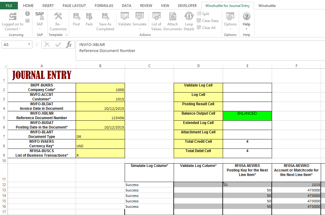Select the Currency Key value USD
The image size is (325, 215).
100,144
